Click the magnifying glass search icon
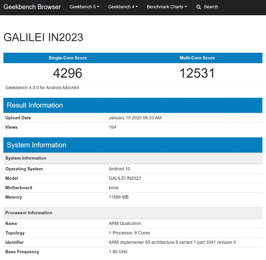This screenshot has height=260, width=266. [x=199, y=7]
